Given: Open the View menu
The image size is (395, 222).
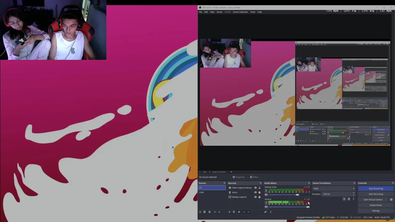Looking at the screenshot, I should (212, 12).
